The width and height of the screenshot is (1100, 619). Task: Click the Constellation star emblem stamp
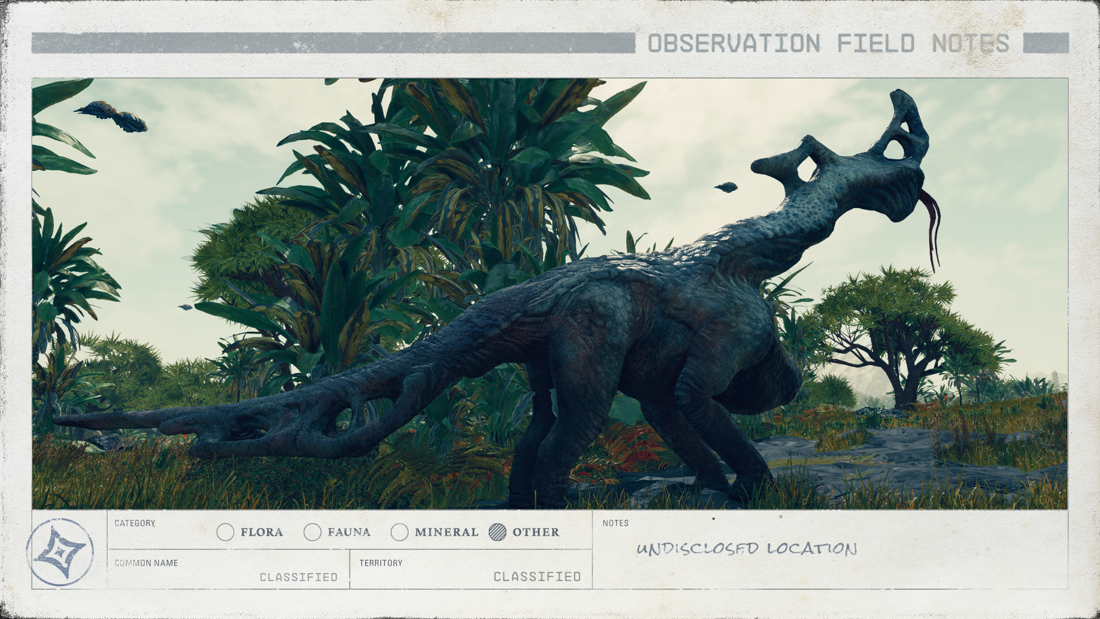tap(60, 552)
